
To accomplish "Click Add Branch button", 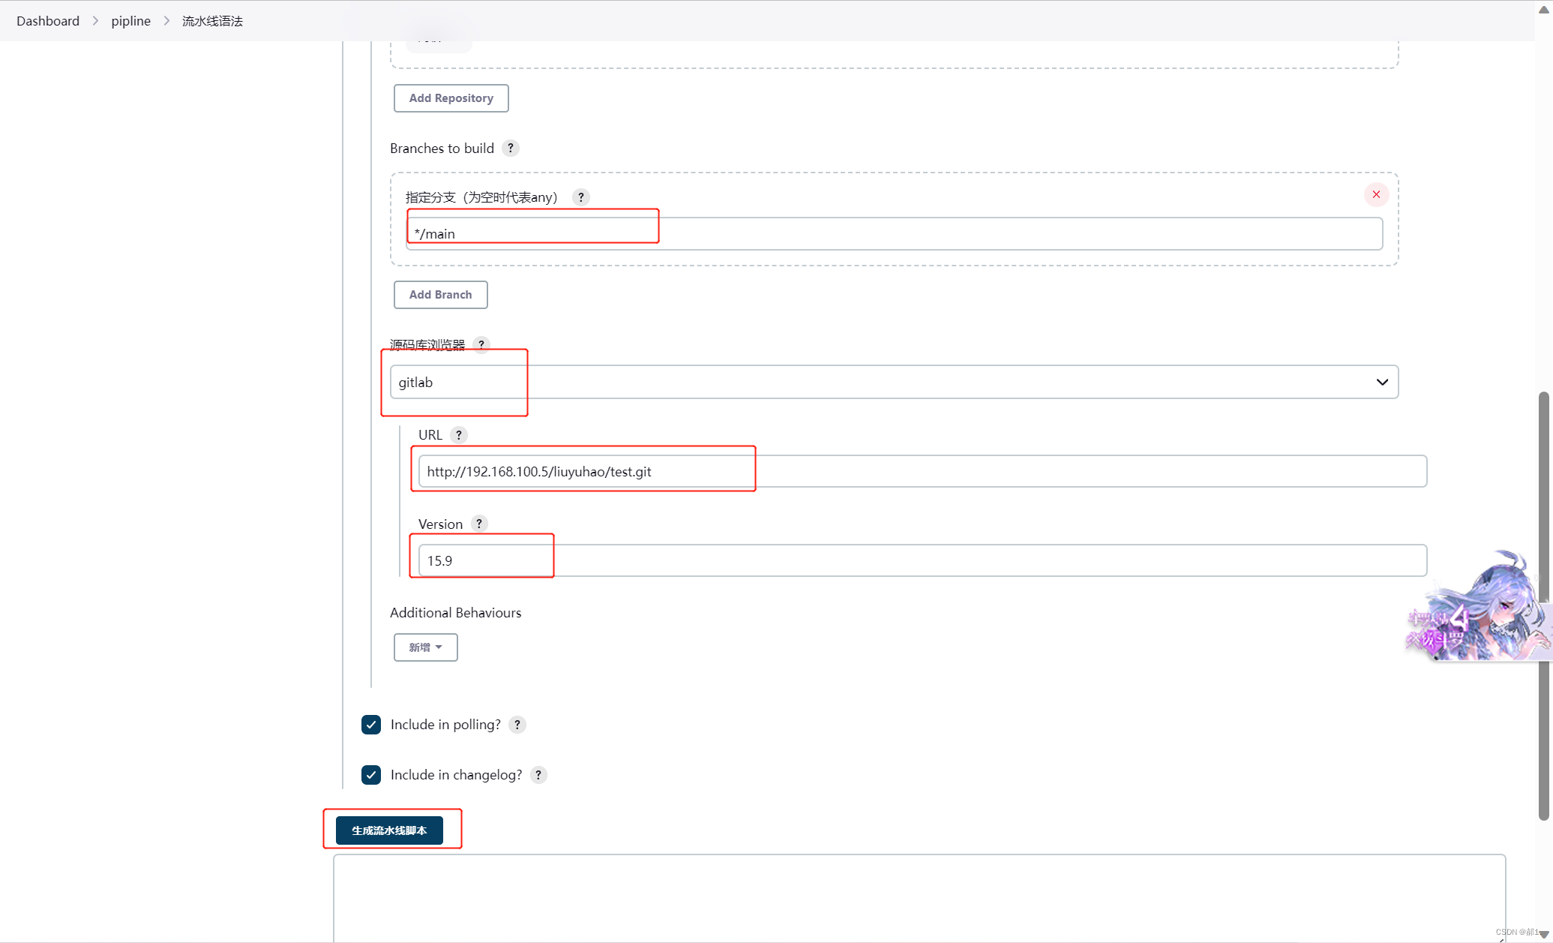I will click(440, 295).
